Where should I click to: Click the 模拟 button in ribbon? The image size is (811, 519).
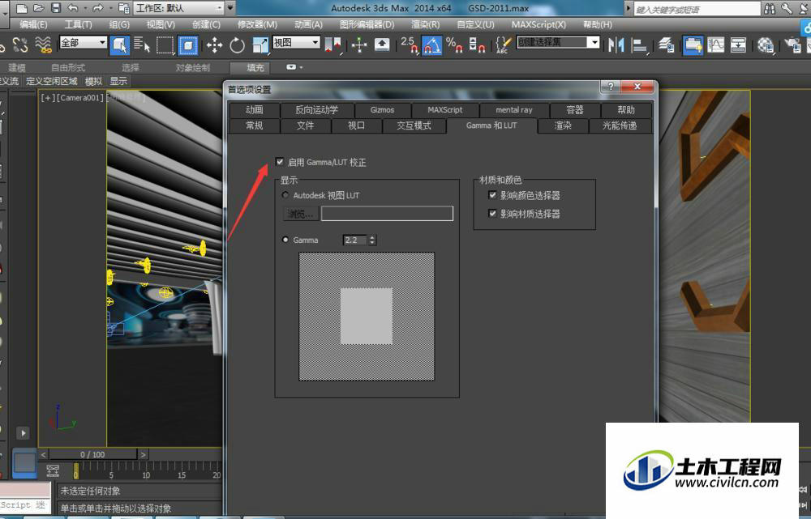coord(93,81)
